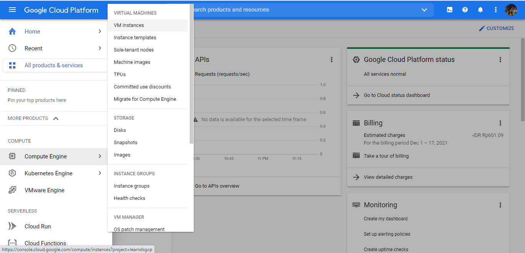Click the search products and resources field
The height and width of the screenshot is (253, 525).
coord(304,10)
